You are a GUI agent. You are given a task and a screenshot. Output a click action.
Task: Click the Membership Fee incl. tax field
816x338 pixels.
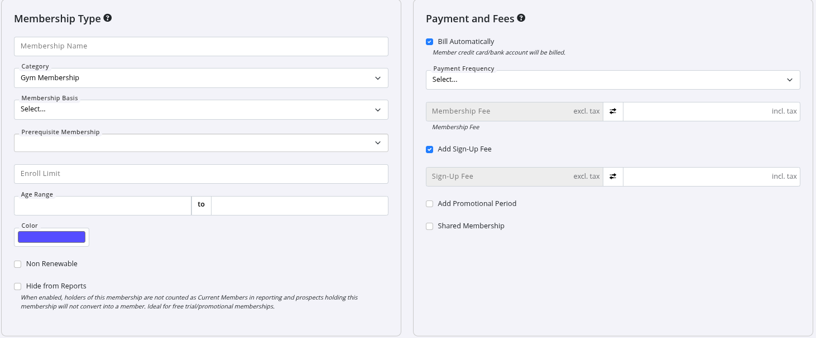coord(695,111)
